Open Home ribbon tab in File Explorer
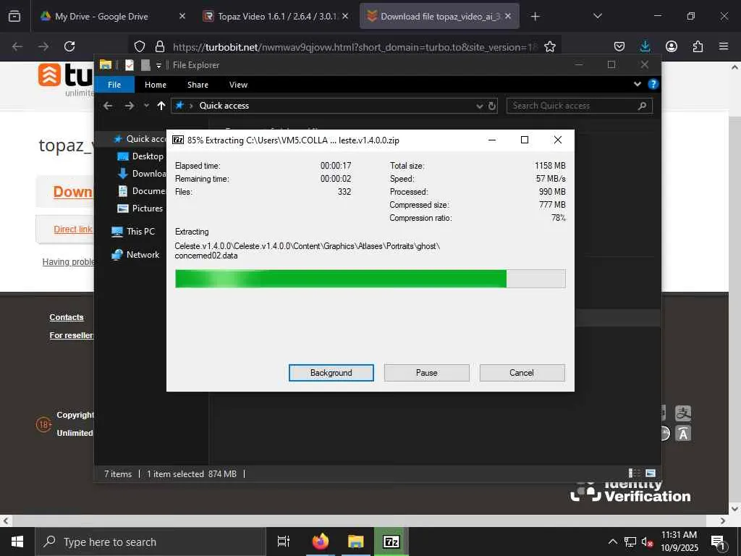This screenshot has width=741, height=556. tap(156, 85)
